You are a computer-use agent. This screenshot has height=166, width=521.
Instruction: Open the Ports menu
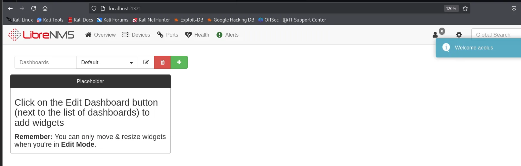pos(167,35)
